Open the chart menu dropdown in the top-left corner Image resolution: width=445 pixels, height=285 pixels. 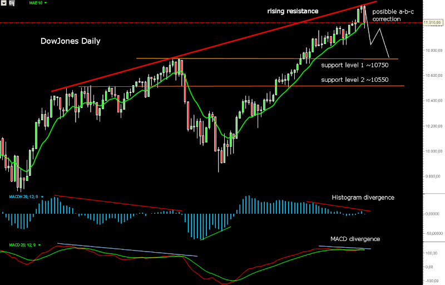(4, 3)
